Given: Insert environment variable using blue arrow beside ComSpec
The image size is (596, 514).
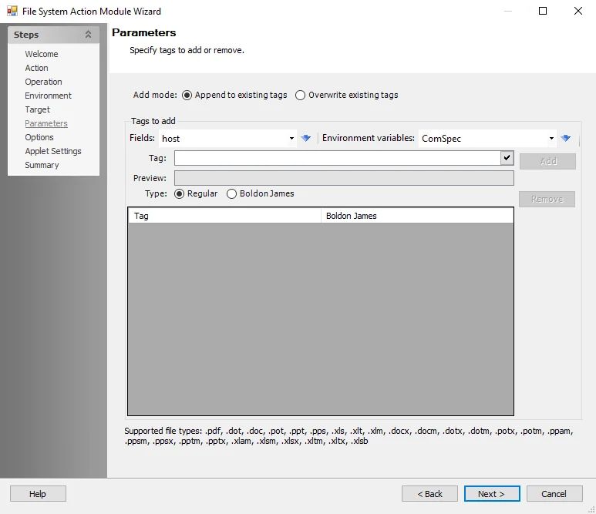Looking at the screenshot, I should tap(566, 138).
